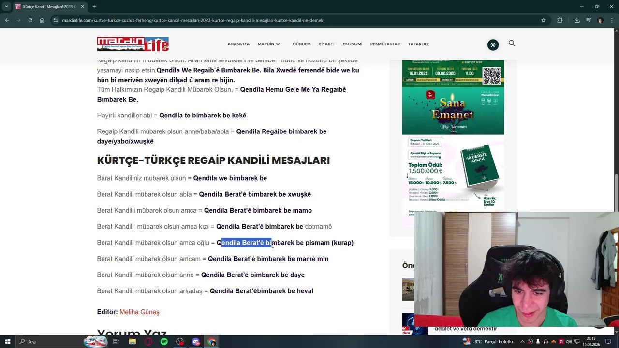This screenshot has height=348, width=619.
Task: Open the site search magnifier icon
Action: tap(512, 43)
